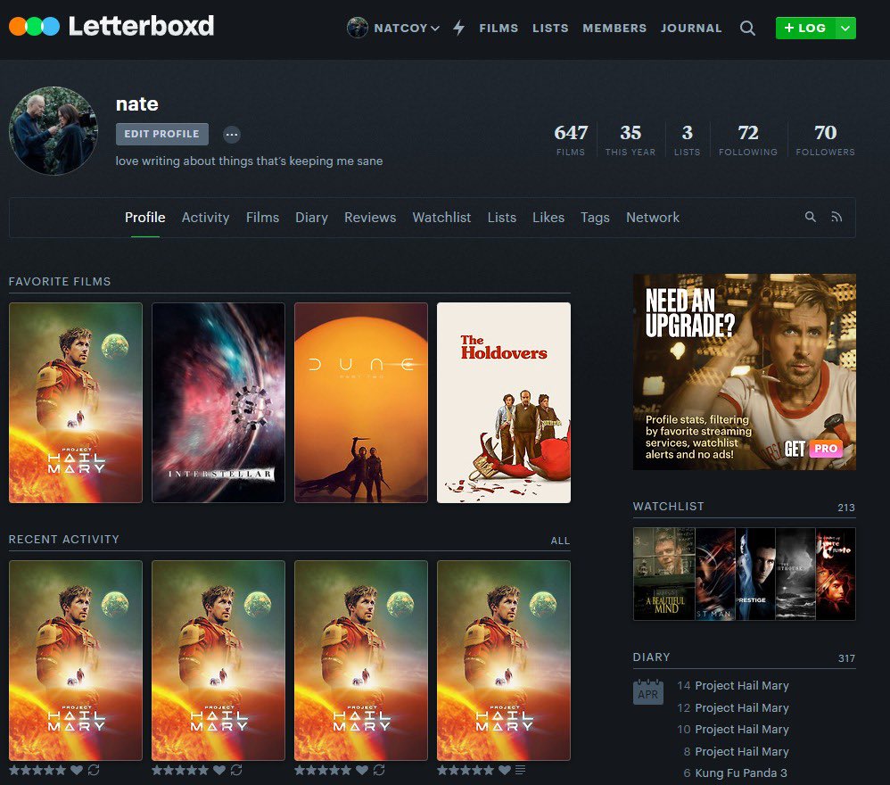
Task: Switch to the Likes tab
Action: click(548, 218)
